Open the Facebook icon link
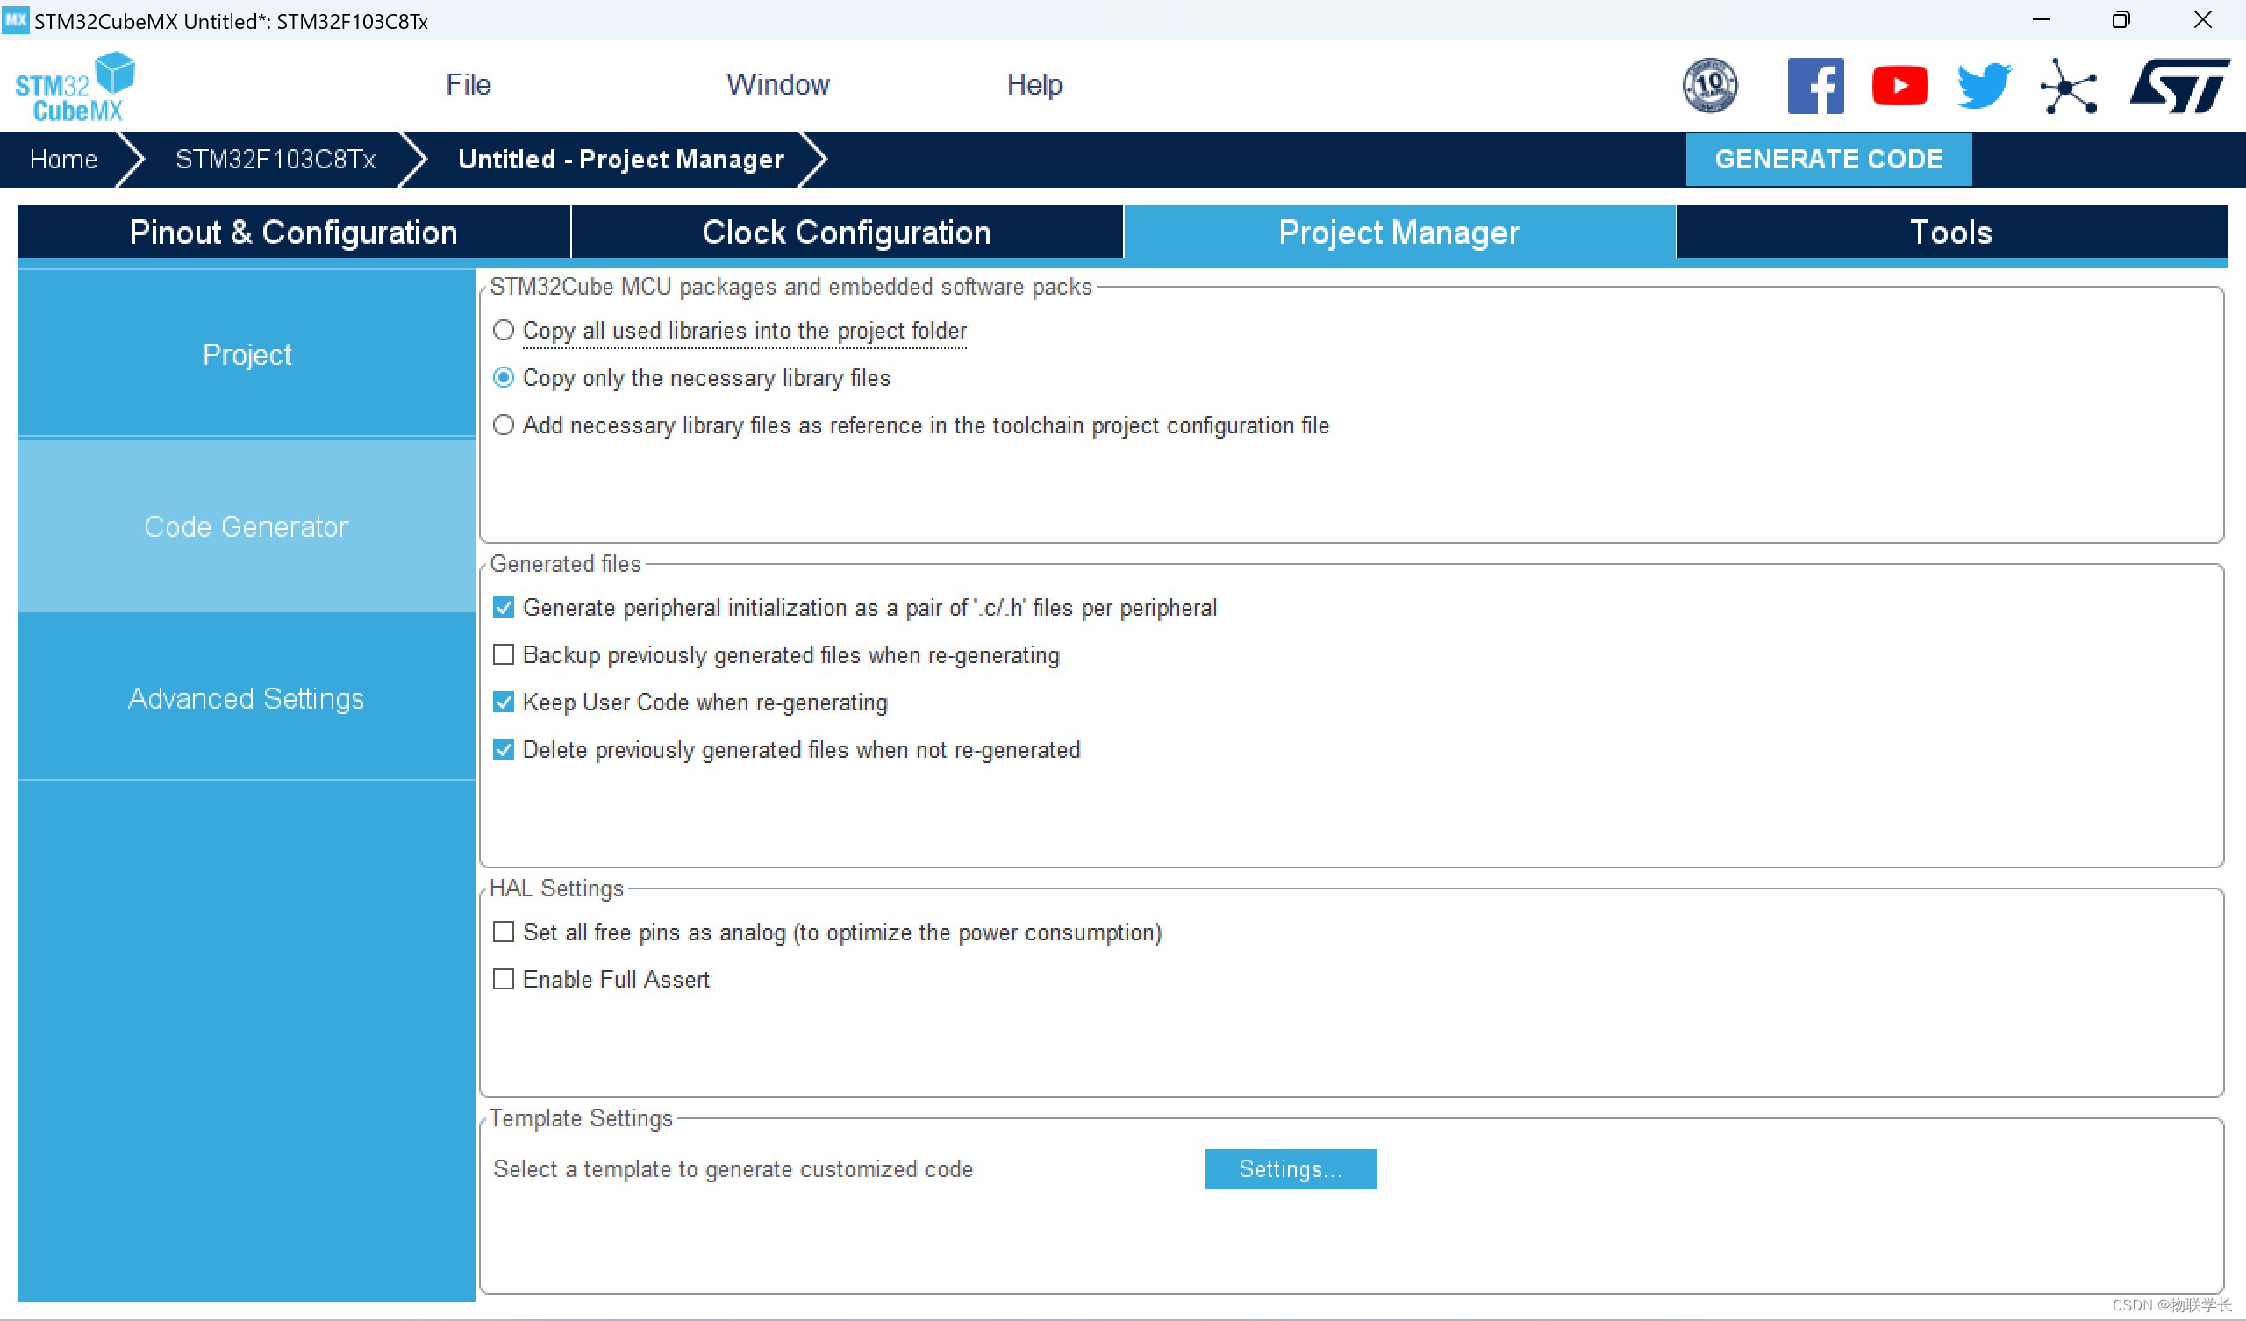 (x=1814, y=87)
